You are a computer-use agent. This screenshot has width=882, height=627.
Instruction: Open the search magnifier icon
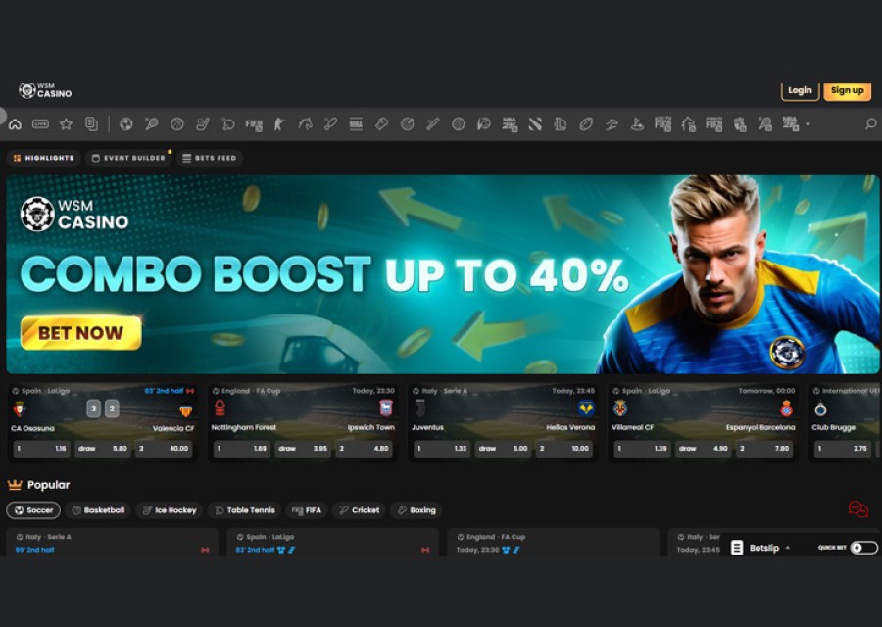870,124
